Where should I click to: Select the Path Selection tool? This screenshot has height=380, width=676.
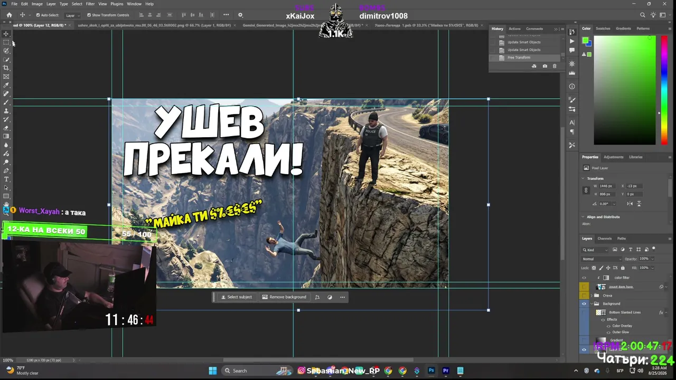(x=6, y=188)
